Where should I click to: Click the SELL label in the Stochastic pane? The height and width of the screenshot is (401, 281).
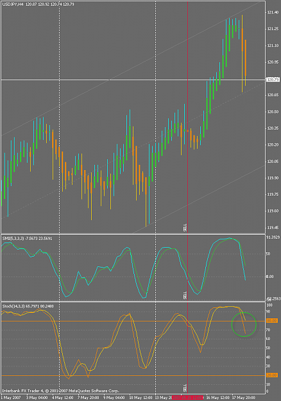tap(185, 388)
